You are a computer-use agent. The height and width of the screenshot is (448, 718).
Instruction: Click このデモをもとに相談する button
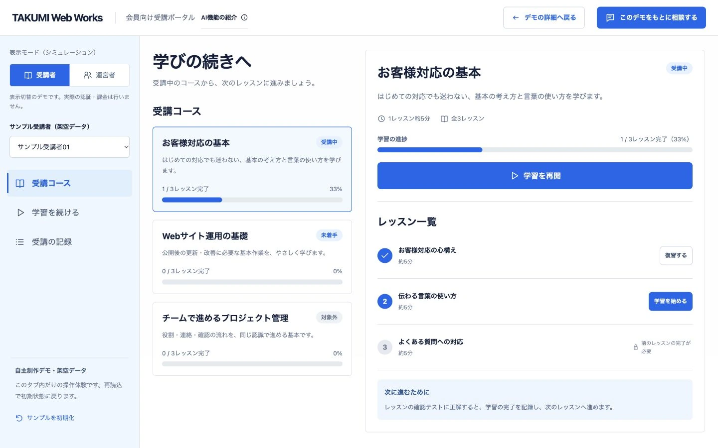coord(651,17)
